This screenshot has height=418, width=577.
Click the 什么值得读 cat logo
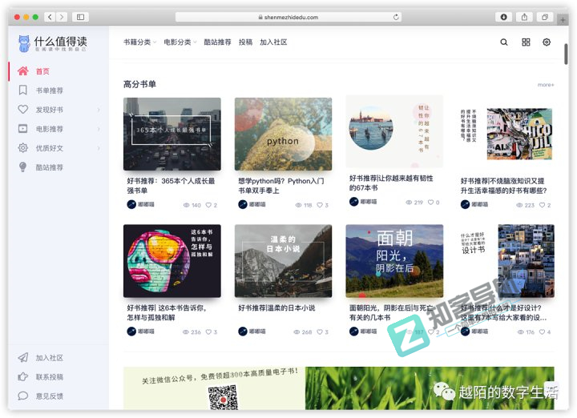click(x=24, y=43)
